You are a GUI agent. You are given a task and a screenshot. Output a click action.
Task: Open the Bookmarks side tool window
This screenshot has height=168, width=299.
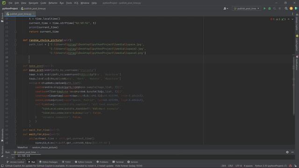pyautogui.click(x=2, y=135)
